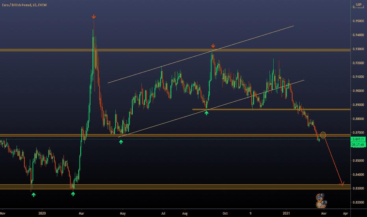Image resolution: width=367 pixels, height=217 pixels.
Task: Select the red down arrow above March 2020 peak
Action: click(x=94, y=17)
